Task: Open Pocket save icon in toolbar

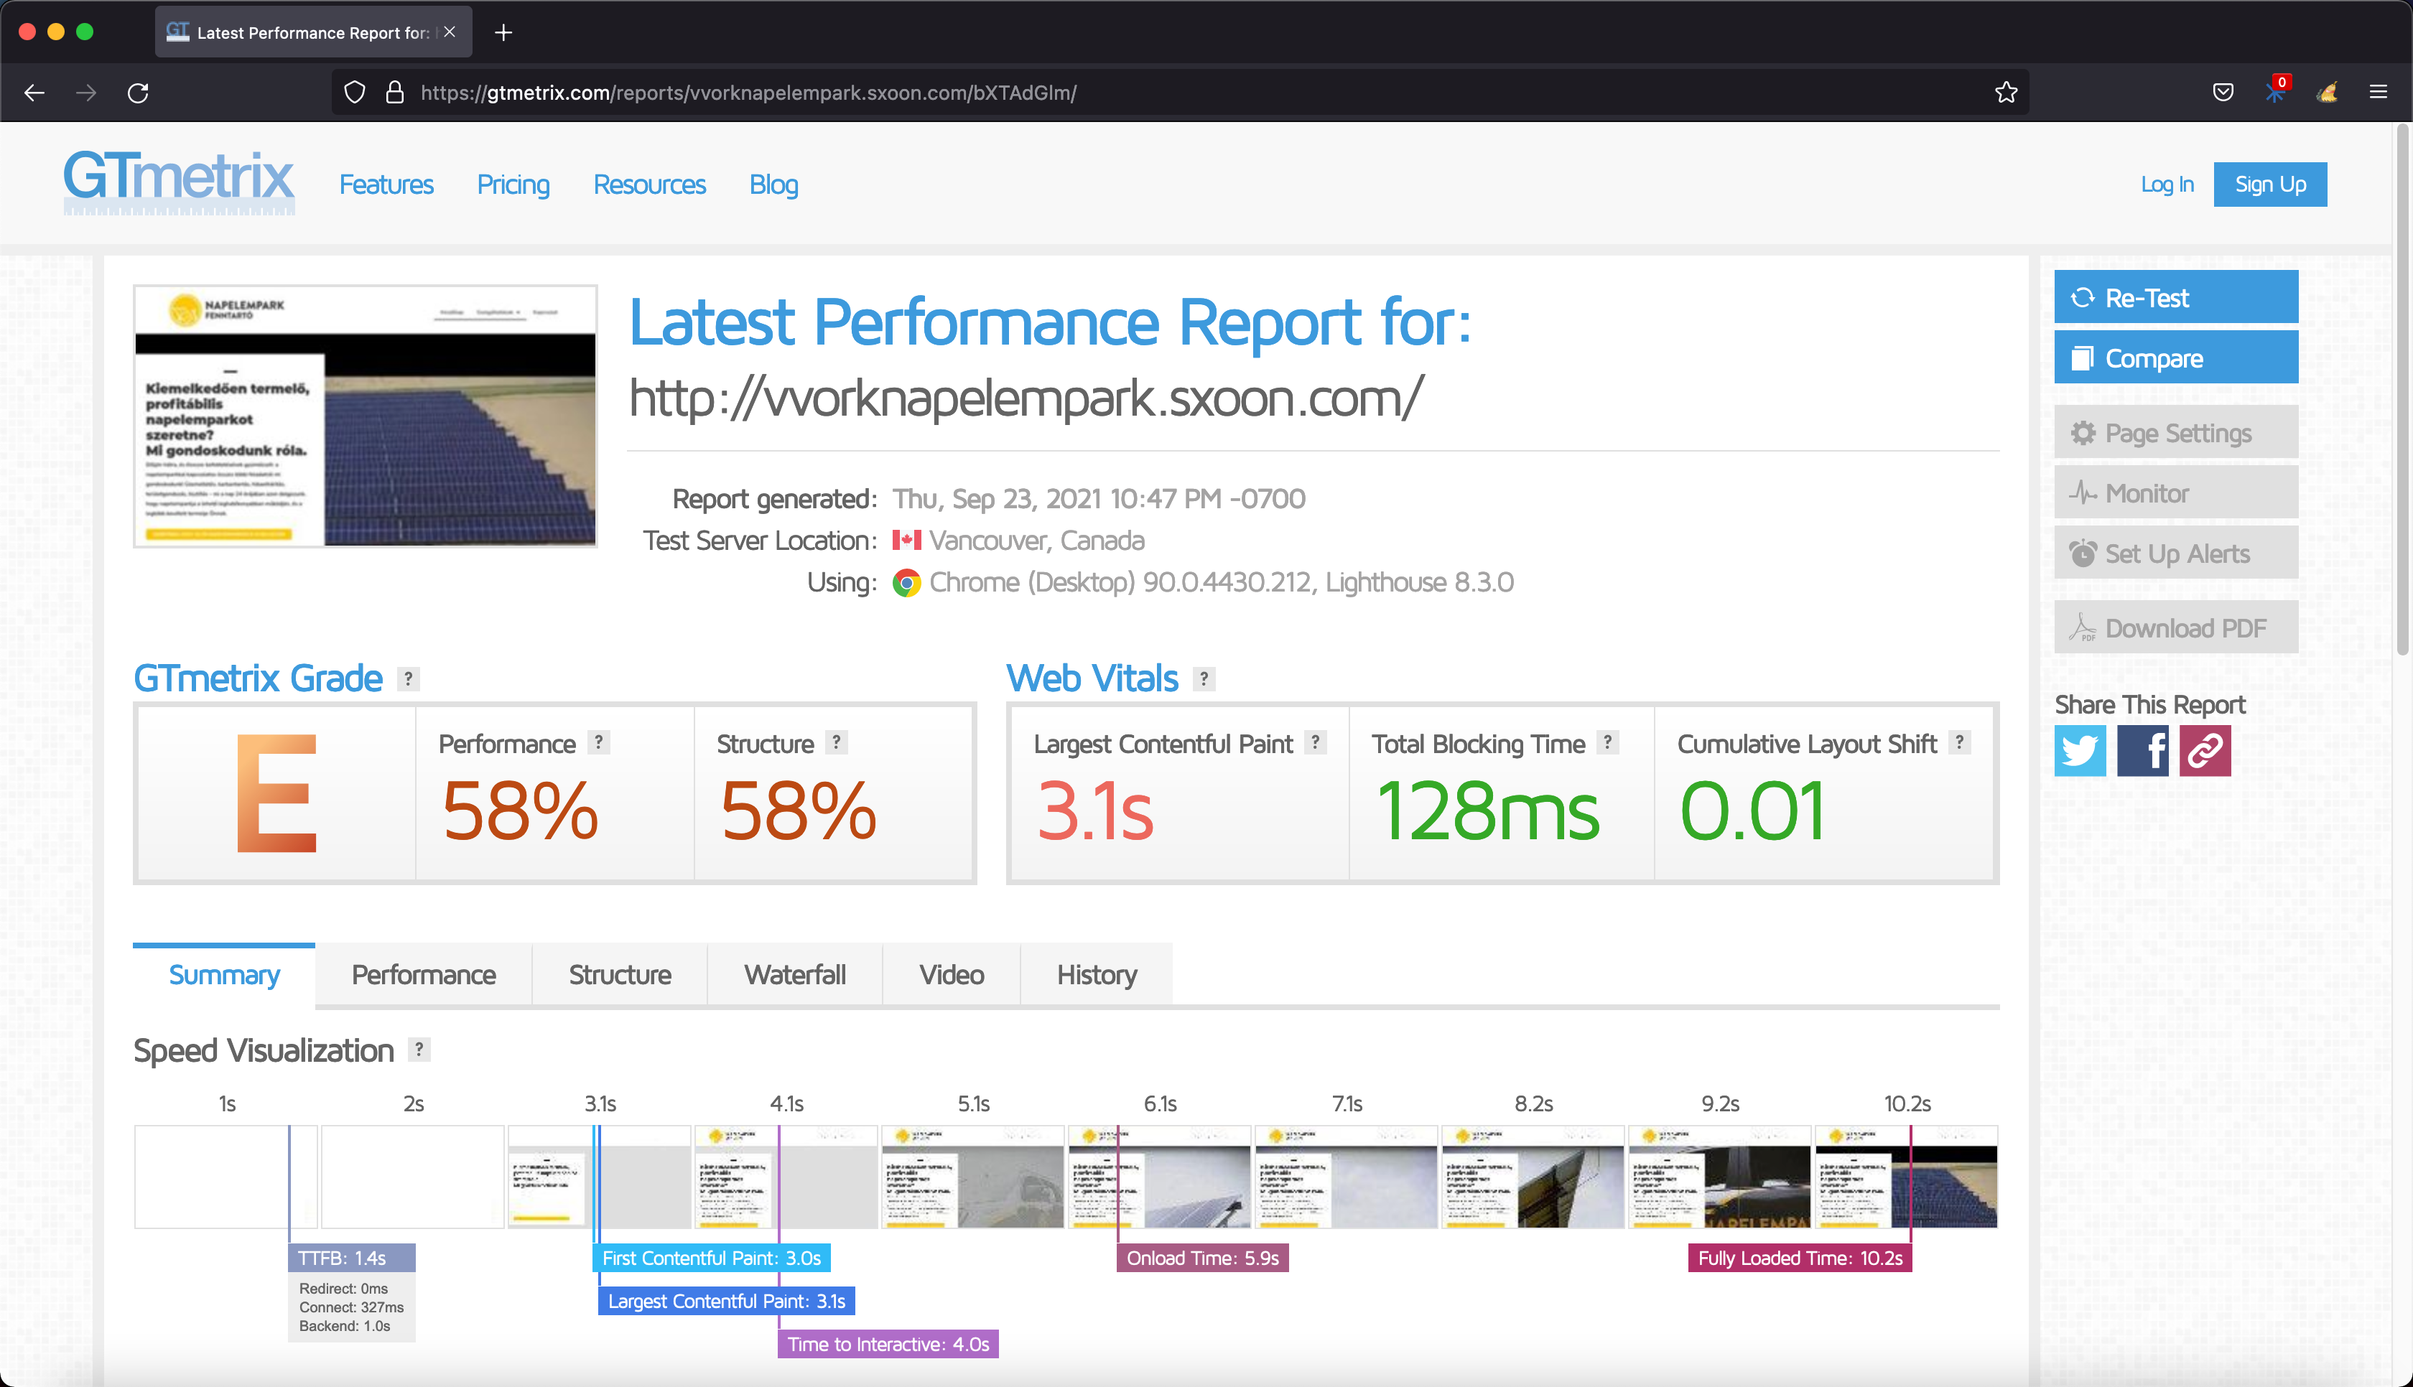Action: [x=2223, y=93]
